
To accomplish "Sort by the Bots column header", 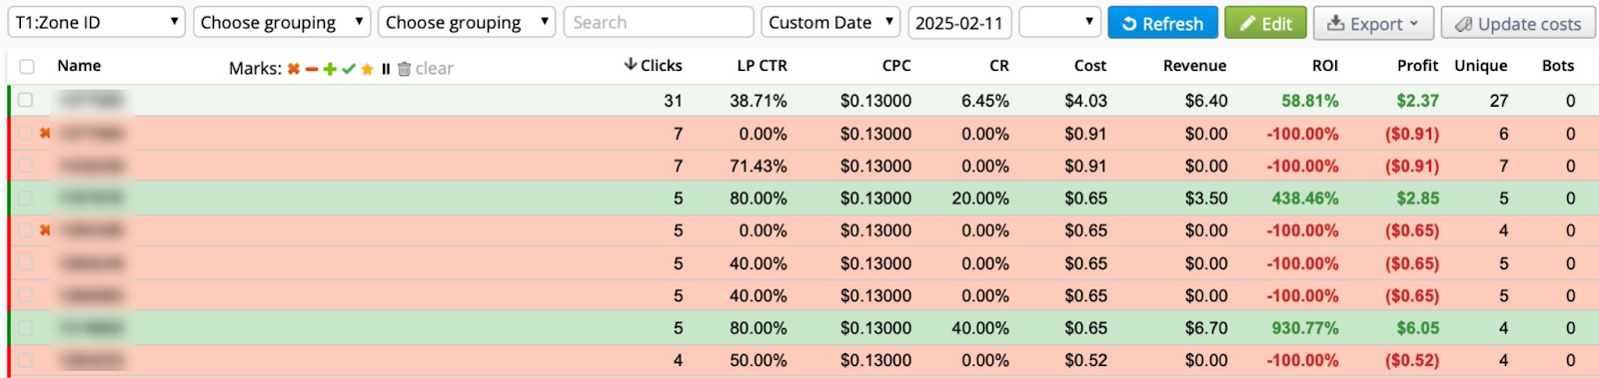I will point(1558,66).
